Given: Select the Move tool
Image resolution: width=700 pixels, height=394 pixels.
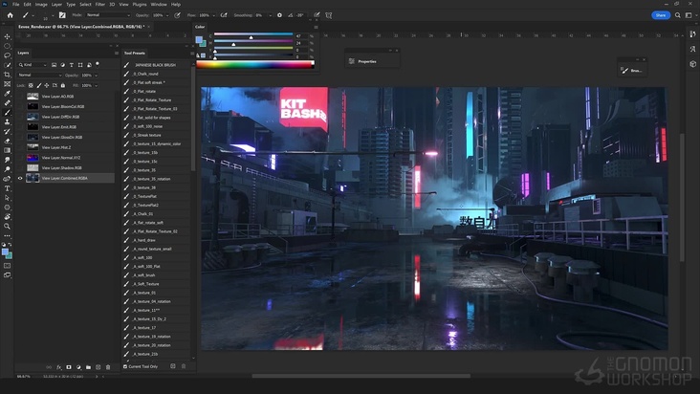Looking at the screenshot, I should [7, 36].
